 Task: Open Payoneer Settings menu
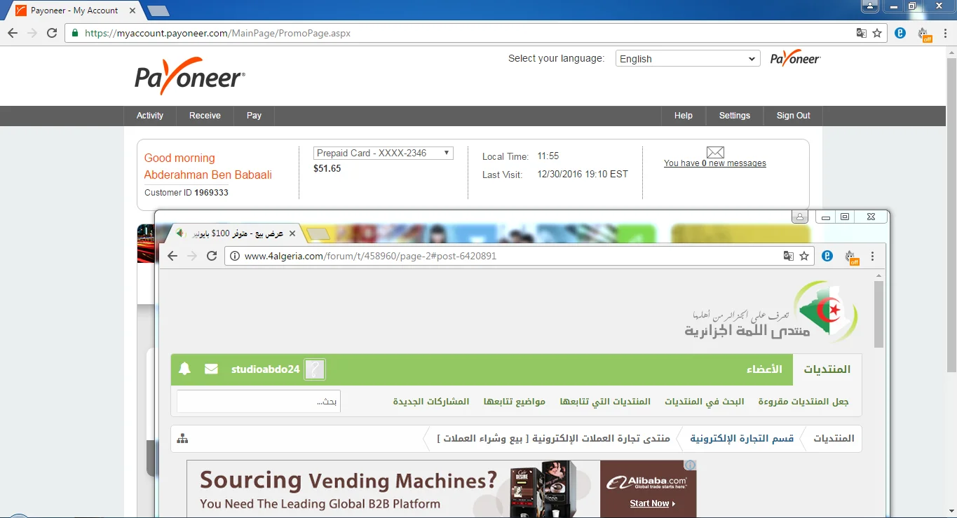coord(734,116)
